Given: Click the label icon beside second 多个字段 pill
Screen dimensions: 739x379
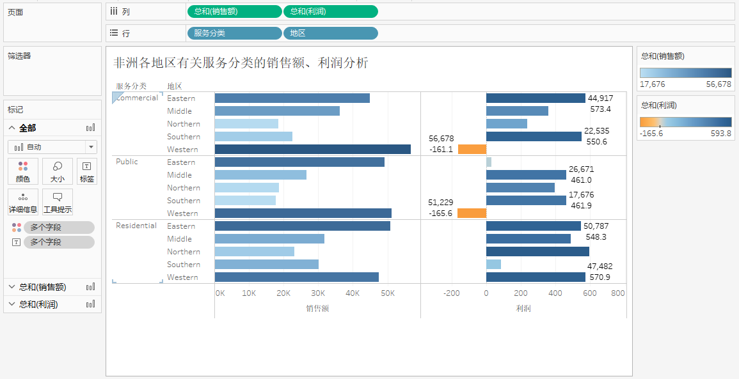Looking at the screenshot, I should tap(17, 242).
